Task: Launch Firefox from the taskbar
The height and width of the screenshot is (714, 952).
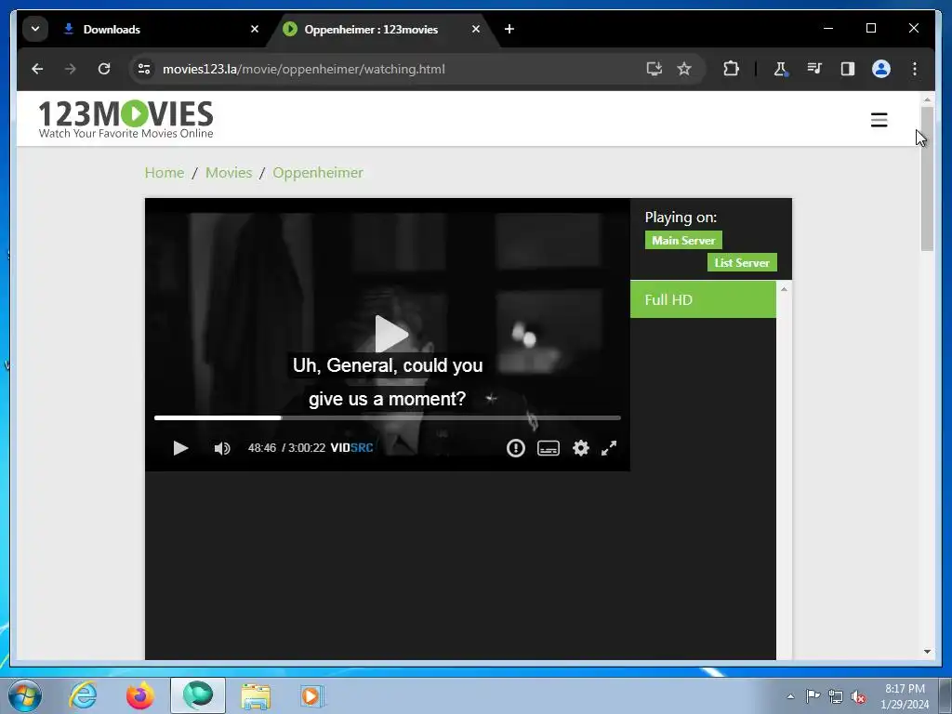Action: click(140, 695)
